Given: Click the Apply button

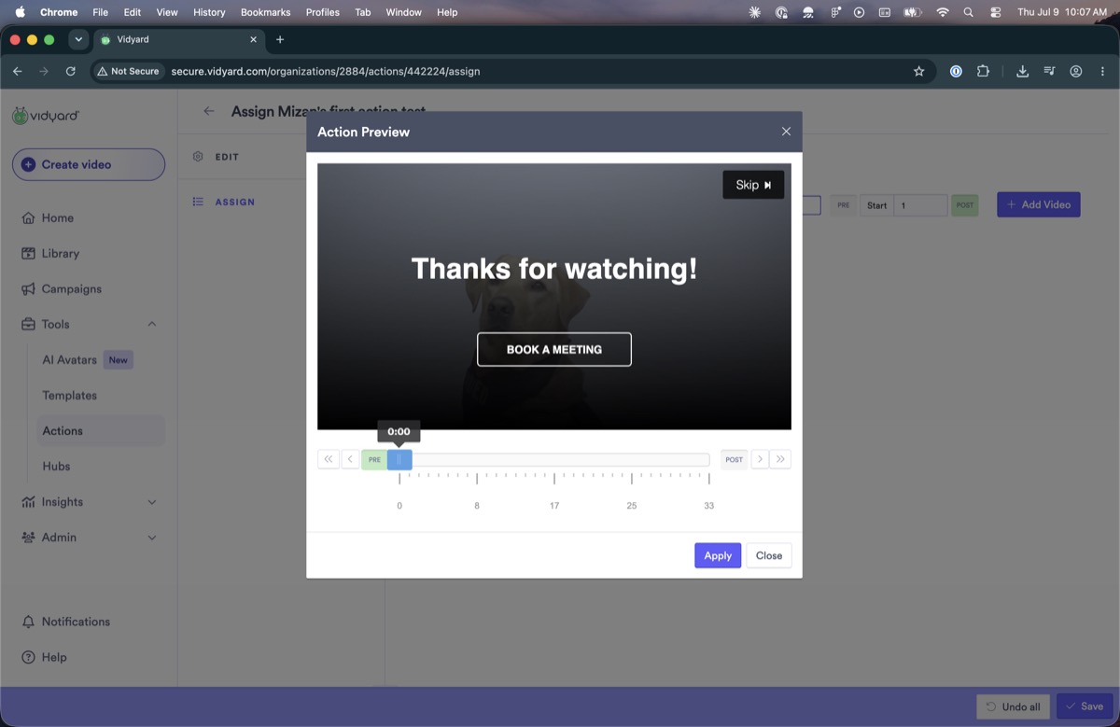Looking at the screenshot, I should point(718,555).
